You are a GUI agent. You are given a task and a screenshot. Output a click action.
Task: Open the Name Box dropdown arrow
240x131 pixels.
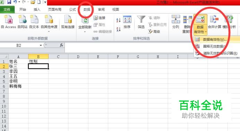[x=41, y=45]
